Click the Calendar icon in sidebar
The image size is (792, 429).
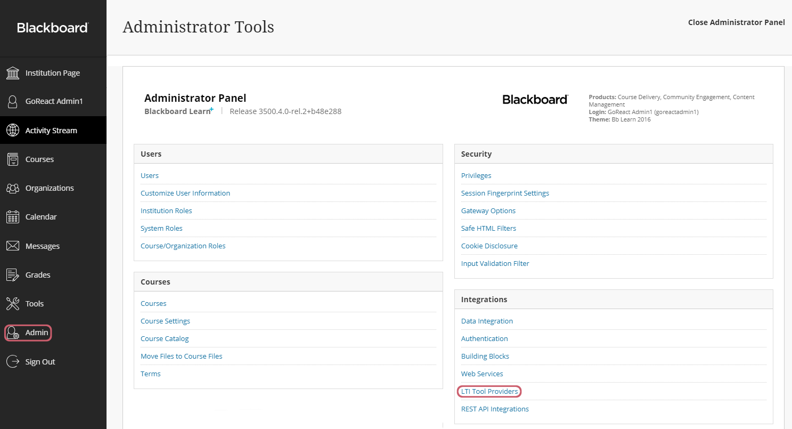click(13, 217)
